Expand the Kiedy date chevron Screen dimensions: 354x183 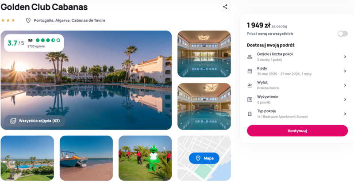(345, 71)
